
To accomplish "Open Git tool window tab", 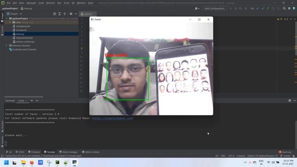I will [x=9, y=152].
